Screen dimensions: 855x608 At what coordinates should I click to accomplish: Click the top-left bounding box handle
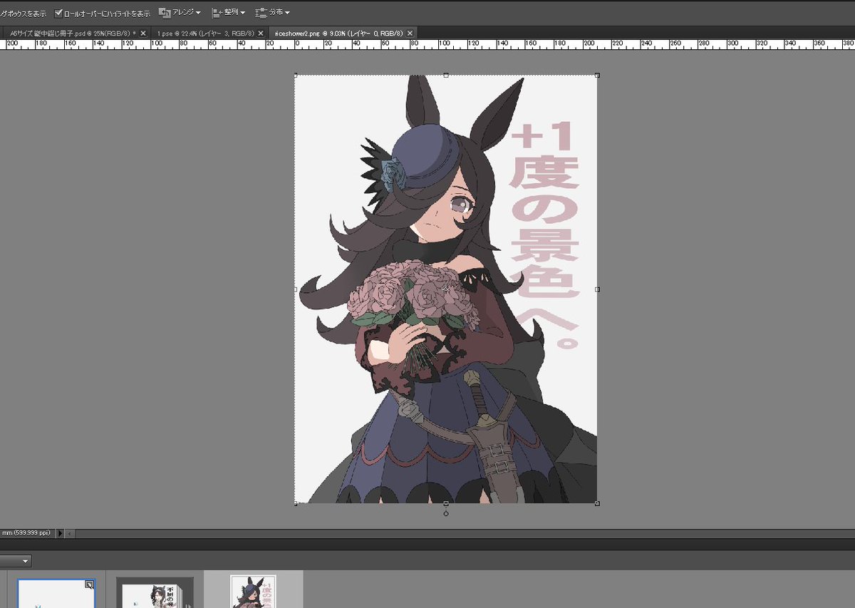tap(295, 75)
